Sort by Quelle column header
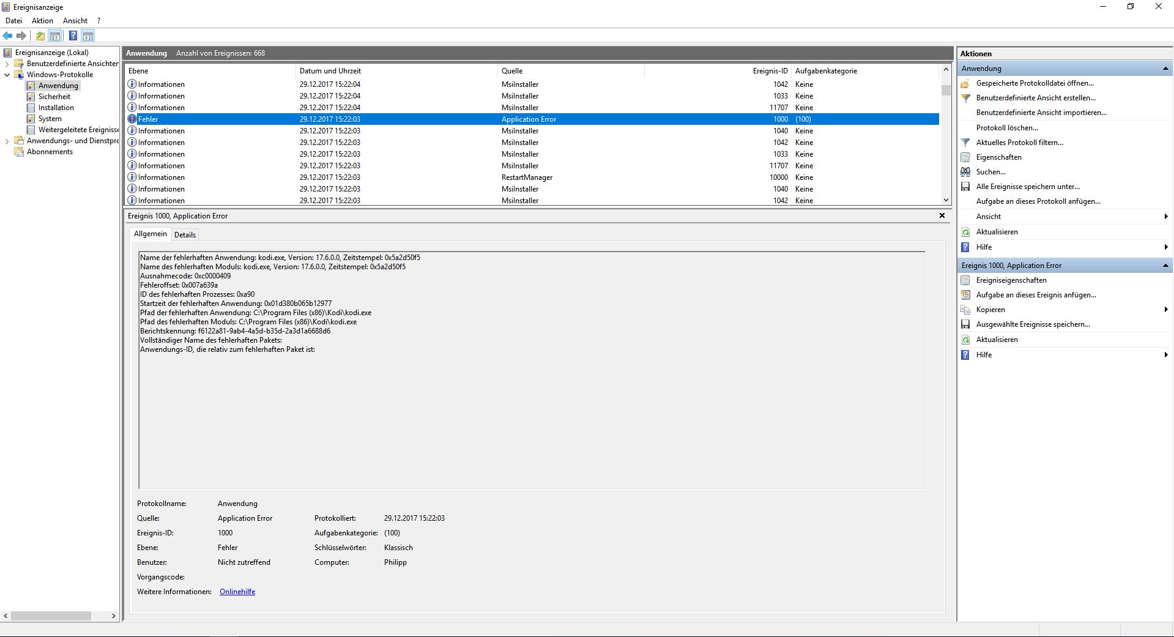This screenshot has width=1174, height=637. 571,71
